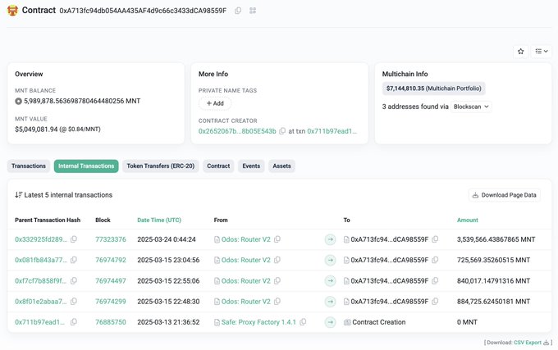The width and height of the screenshot is (558, 350).
Task: Copy the To address in second row
Action: tap(437, 260)
